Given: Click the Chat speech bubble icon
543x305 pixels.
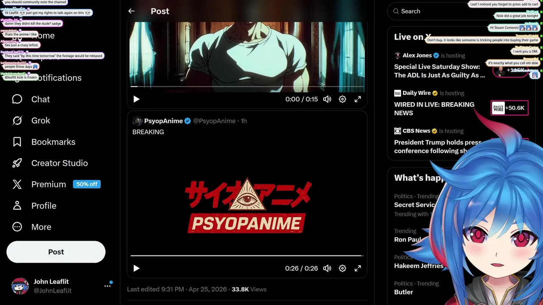Looking at the screenshot, I should pos(17,99).
